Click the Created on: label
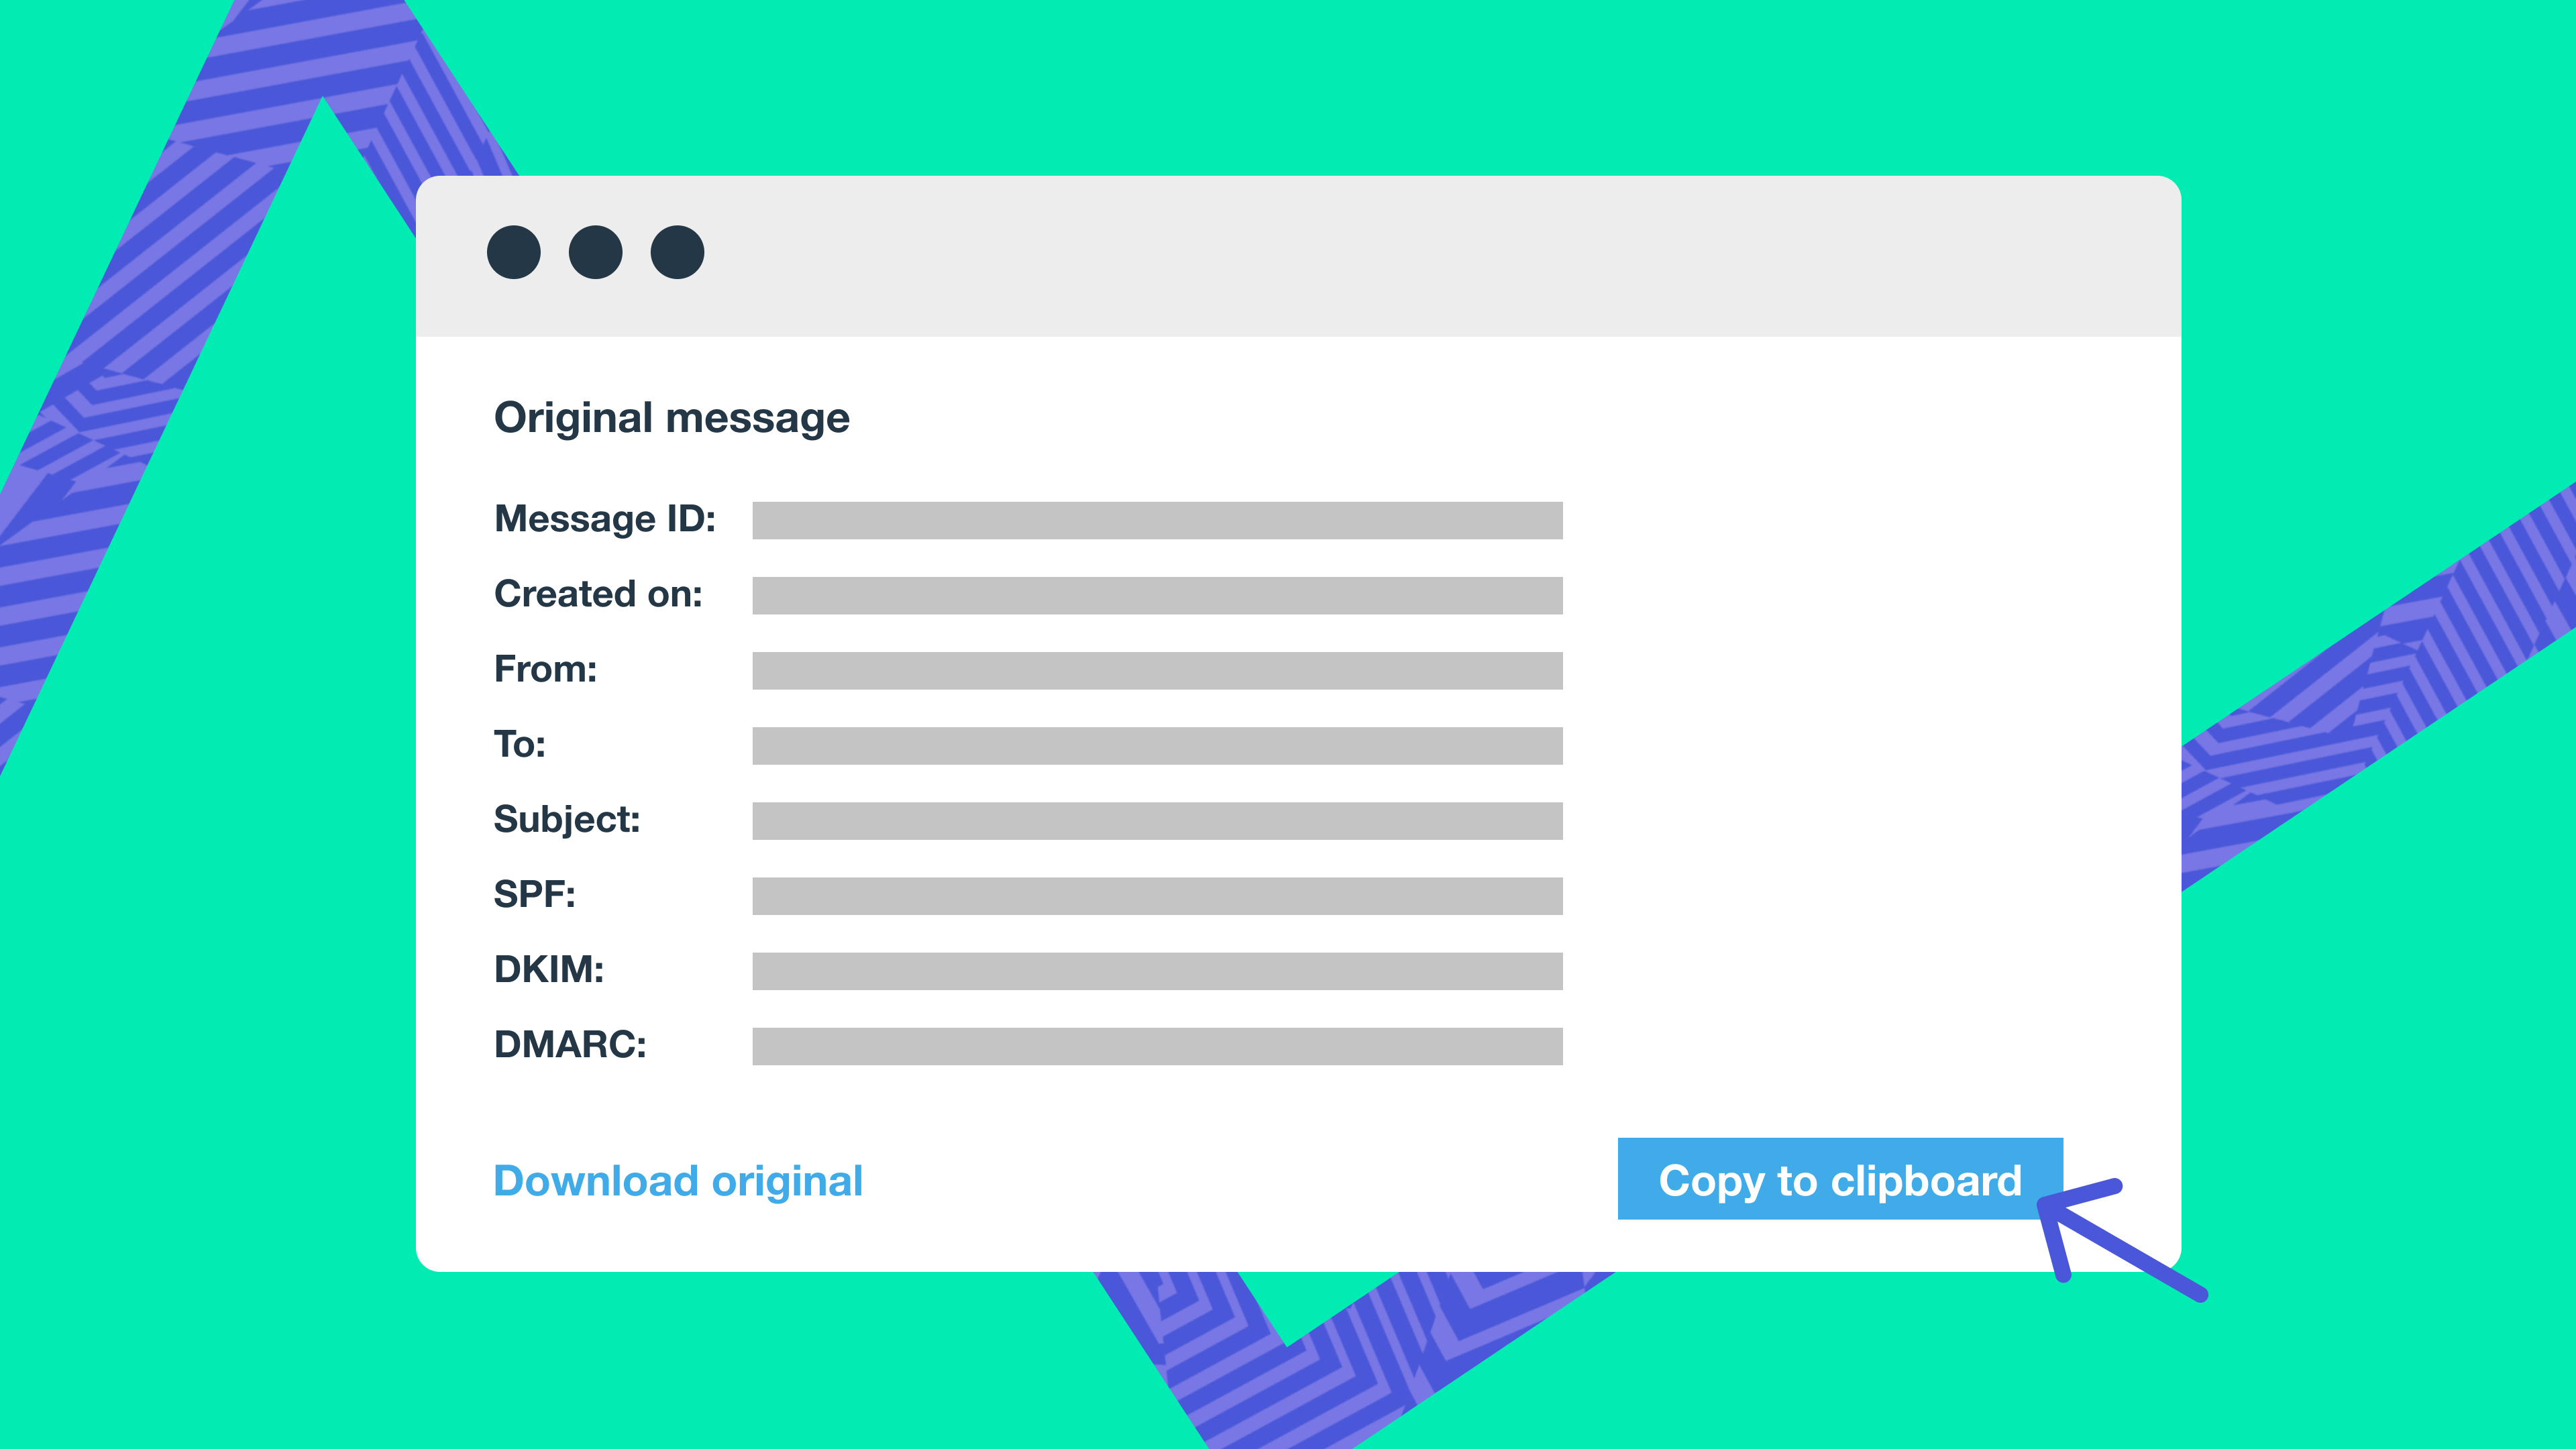 click(598, 594)
